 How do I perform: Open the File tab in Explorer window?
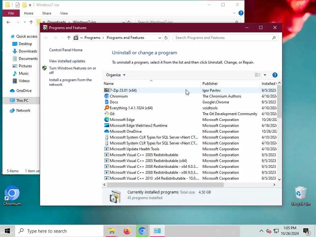pyautogui.click(x=11, y=13)
